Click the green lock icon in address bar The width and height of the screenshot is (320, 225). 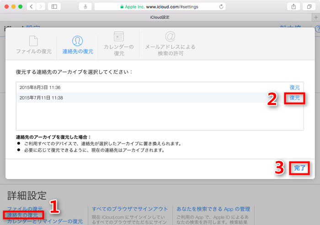tap(122, 7)
